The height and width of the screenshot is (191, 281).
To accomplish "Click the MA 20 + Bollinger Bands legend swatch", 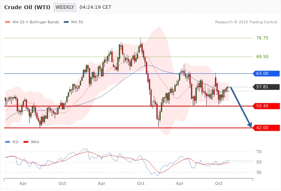I will coord(8,22).
